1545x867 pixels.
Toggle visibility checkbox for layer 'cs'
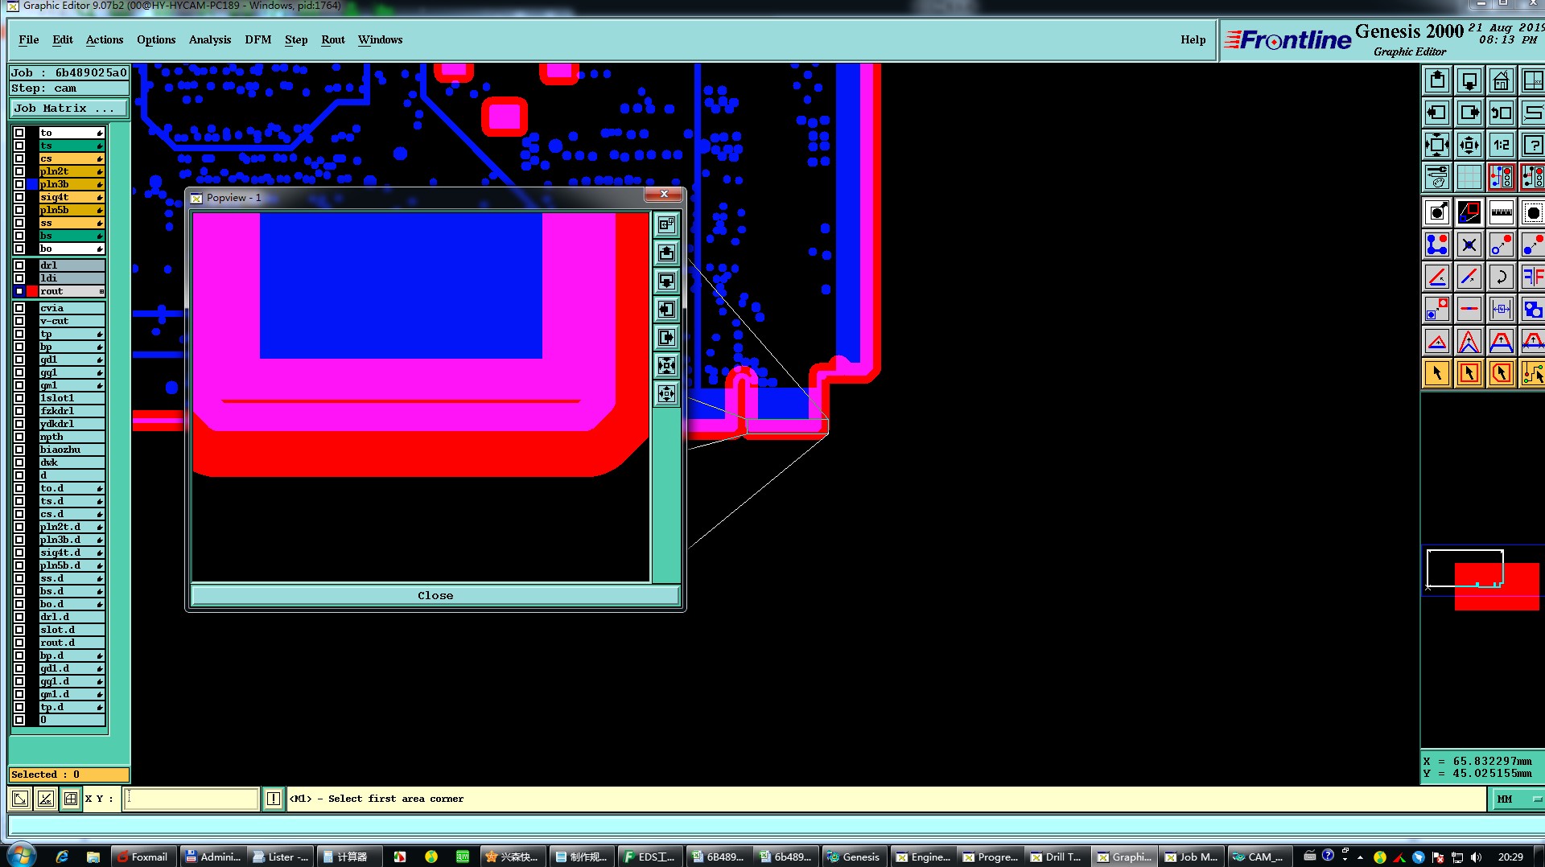tap(19, 158)
